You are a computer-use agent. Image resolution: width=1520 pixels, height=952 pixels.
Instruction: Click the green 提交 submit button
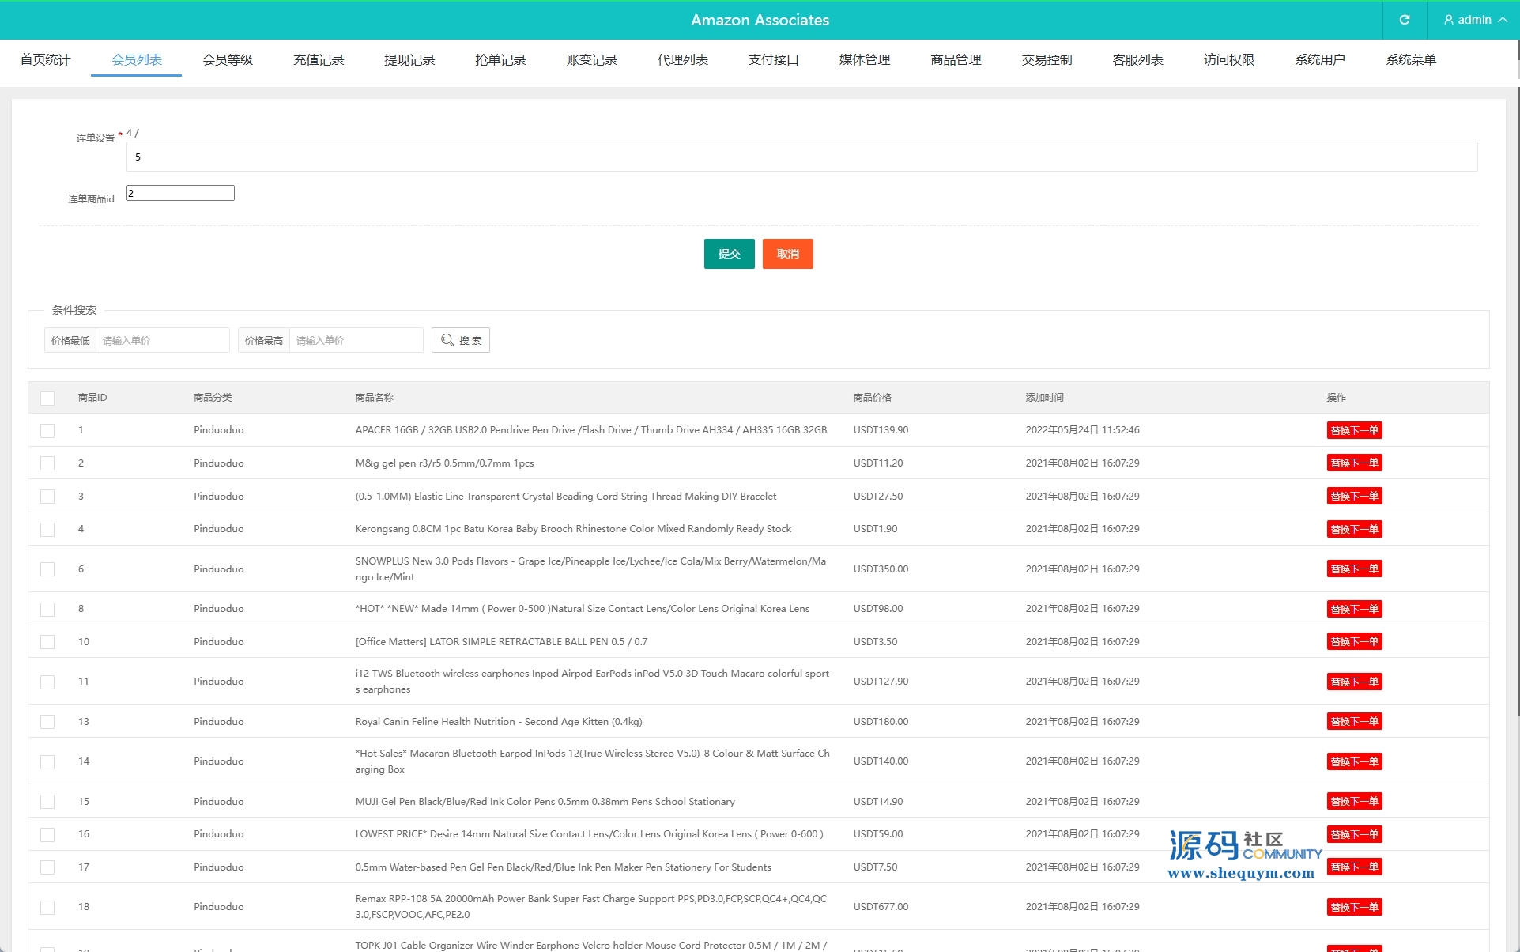[x=729, y=254]
